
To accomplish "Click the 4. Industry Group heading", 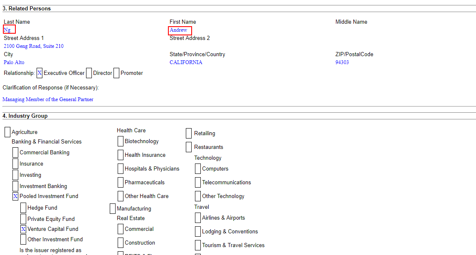I will pos(25,116).
